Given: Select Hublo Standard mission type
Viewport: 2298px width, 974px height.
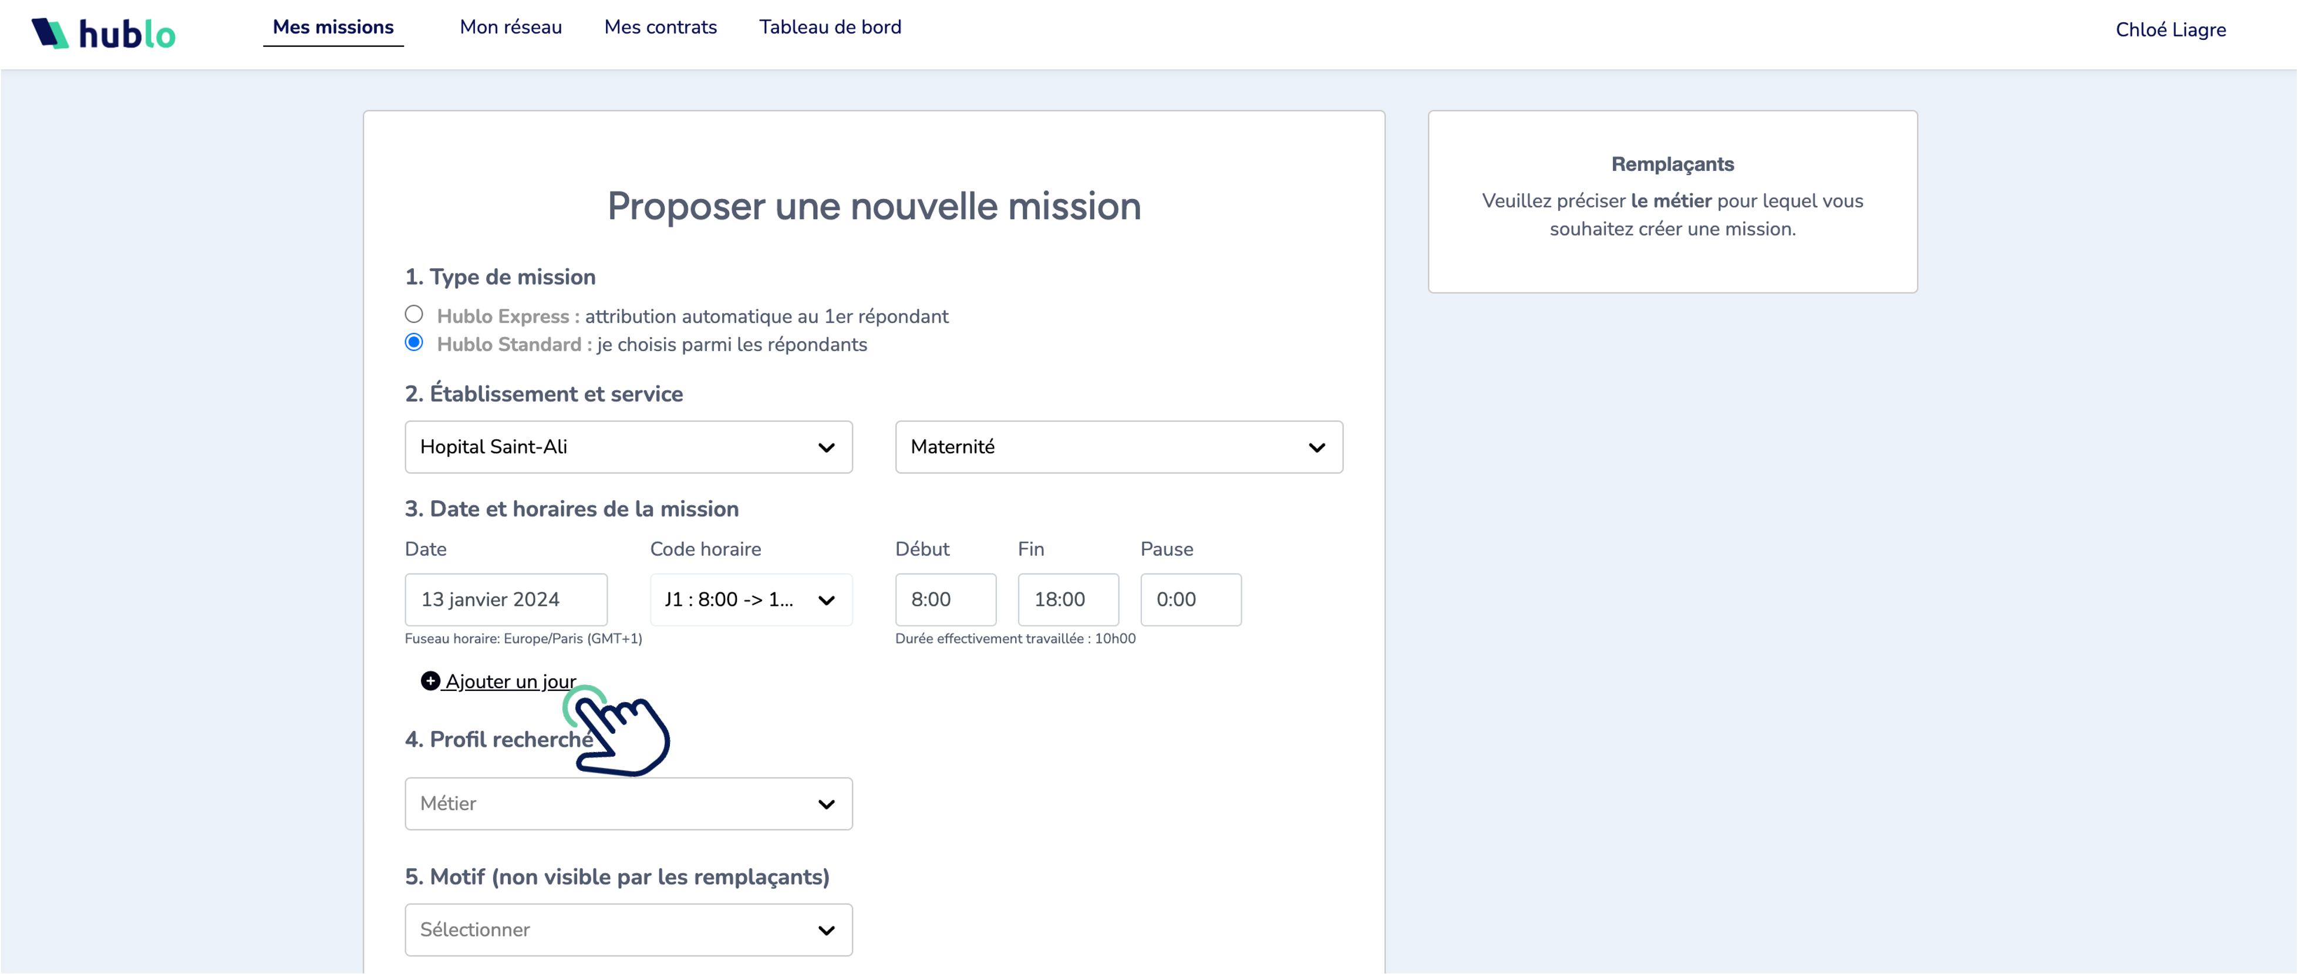Looking at the screenshot, I should 414,342.
